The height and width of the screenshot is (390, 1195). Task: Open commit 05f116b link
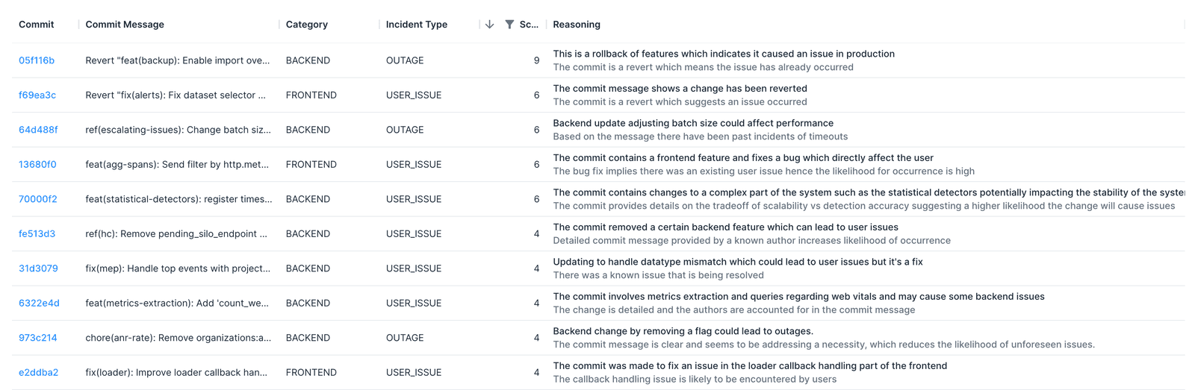pyautogui.click(x=37, y=60)
